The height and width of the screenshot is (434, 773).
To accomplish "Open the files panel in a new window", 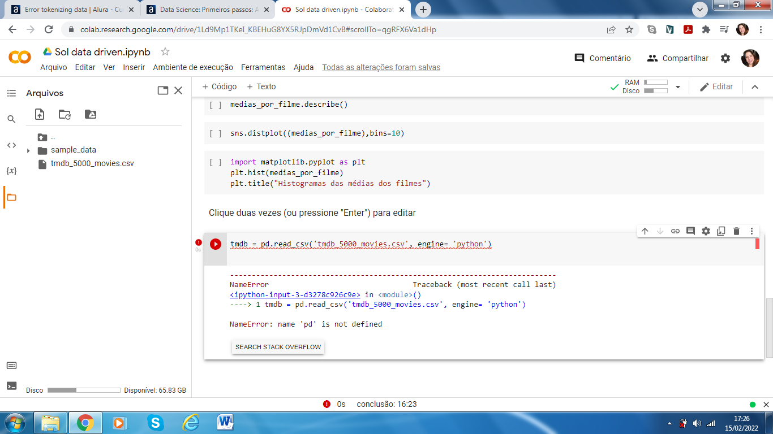I will click(163, 90).
